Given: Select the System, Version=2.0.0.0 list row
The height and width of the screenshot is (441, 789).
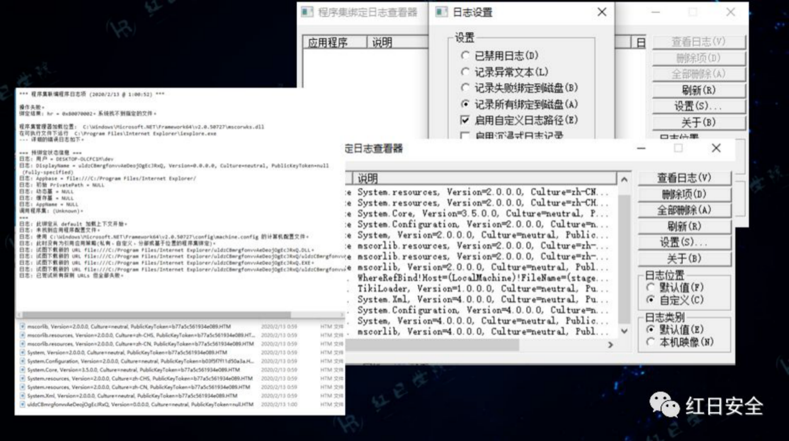Looking at the screenshot, I should coord(482,235).
